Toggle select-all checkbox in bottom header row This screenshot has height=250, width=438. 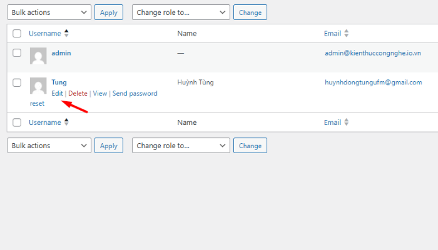pos(17,123)
